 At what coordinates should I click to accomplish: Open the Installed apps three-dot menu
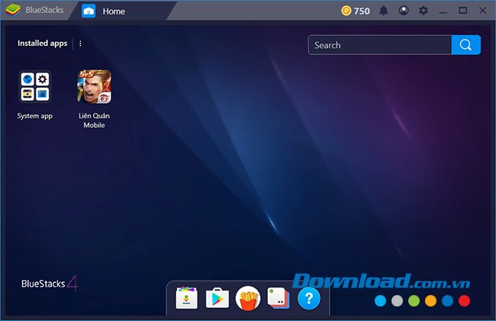(x=80, y=43)
